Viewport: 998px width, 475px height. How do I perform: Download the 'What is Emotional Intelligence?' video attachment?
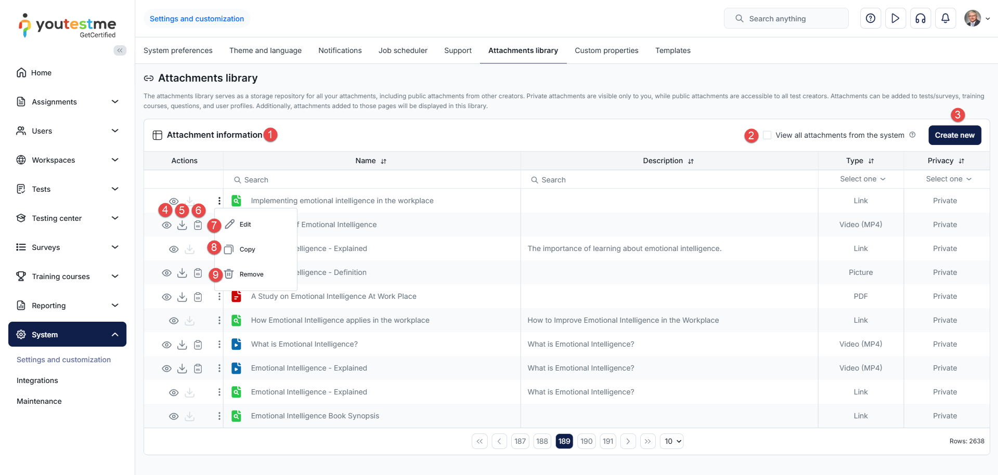click(x=182, y=345)
